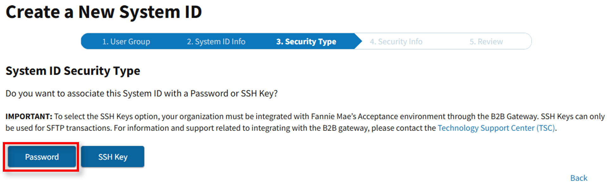Jump to step 2 System ID Info
615x195 pixels.
coord(216,42)
